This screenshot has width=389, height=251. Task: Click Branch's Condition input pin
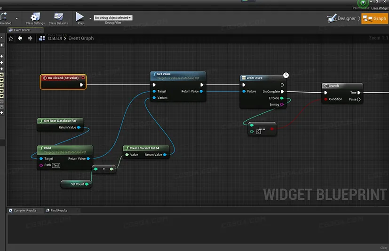pyautogui.click(x=326, y=99)
